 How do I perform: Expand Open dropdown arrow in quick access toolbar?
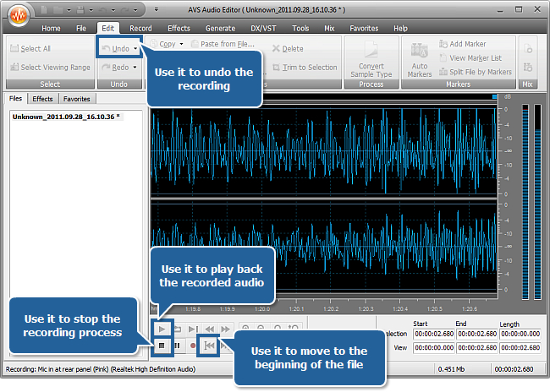click(x=69, y=10)
